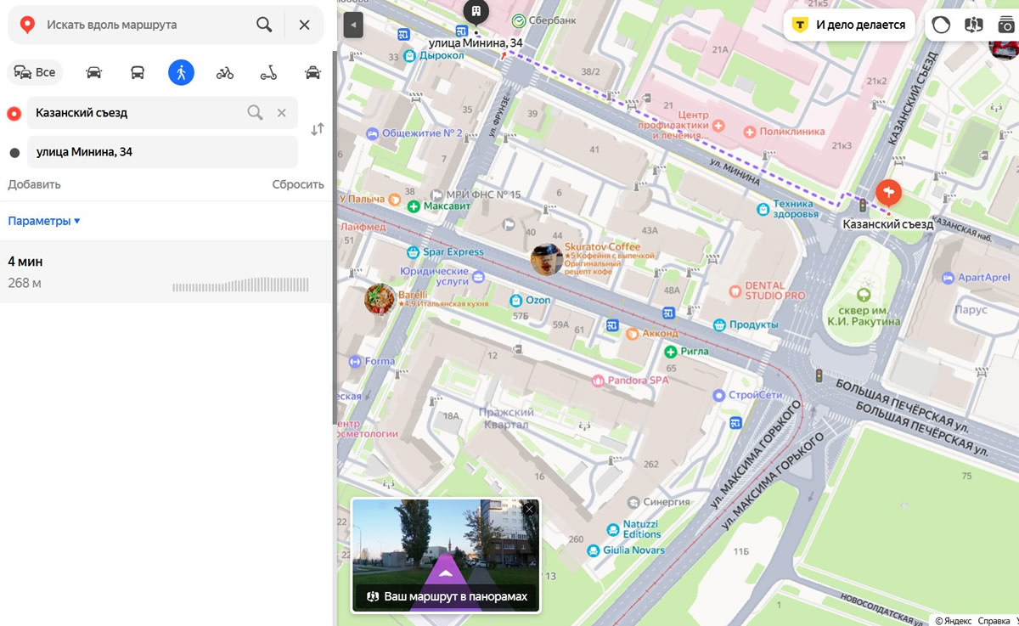Image resolution: width=1019 pixels, height=626 pixels.
Task: Click the улица Минина, 34 destination field
Action: (162, 152)
